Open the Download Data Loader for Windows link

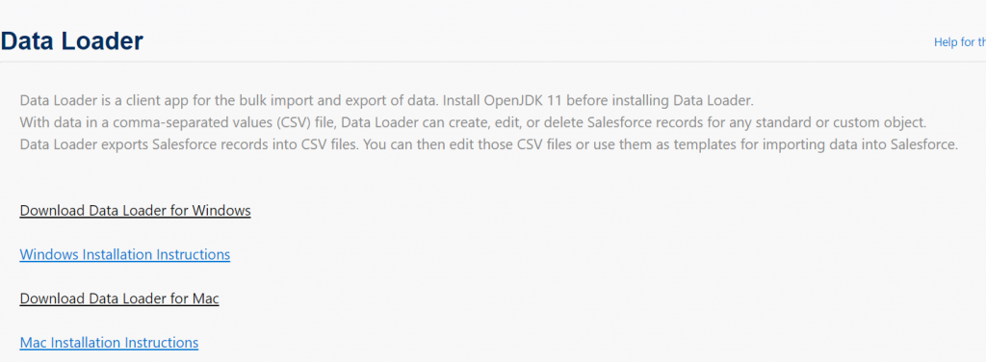135,211
